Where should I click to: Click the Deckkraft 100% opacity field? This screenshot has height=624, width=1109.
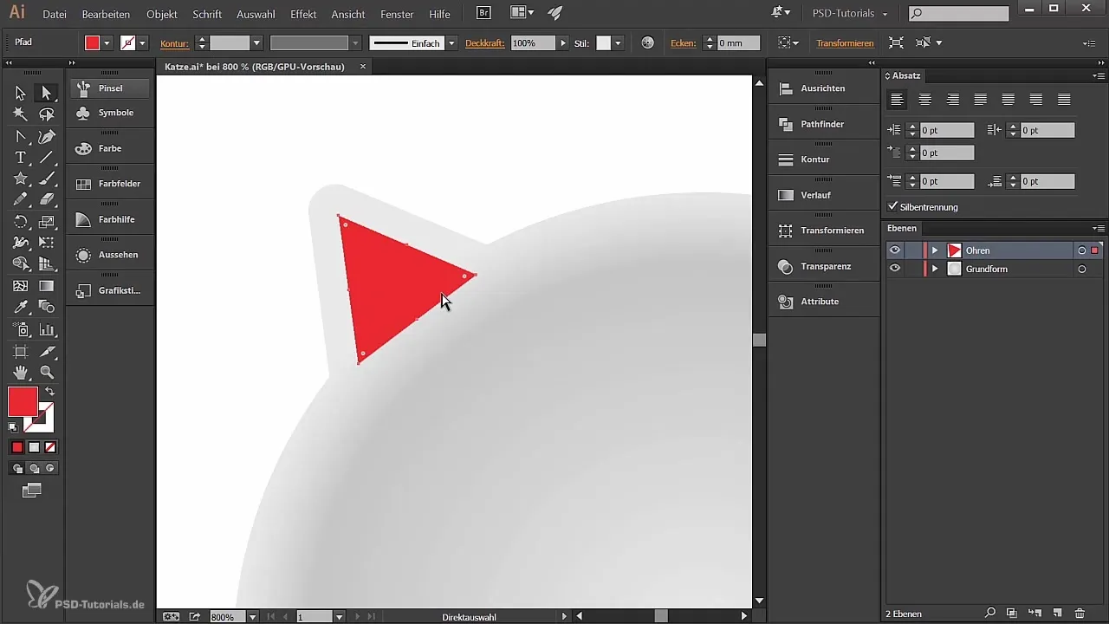pyautogui.click(x=533, y=42)
